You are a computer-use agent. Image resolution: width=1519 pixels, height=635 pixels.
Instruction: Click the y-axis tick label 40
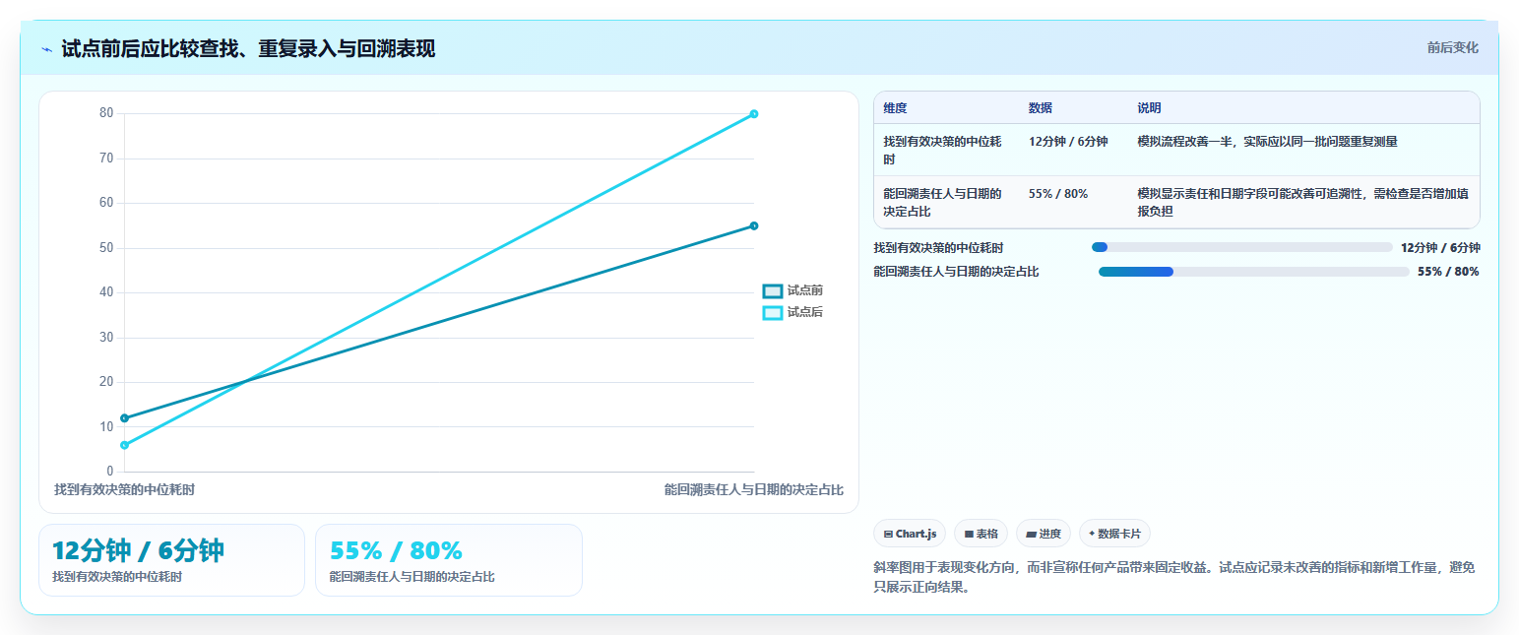106,292
